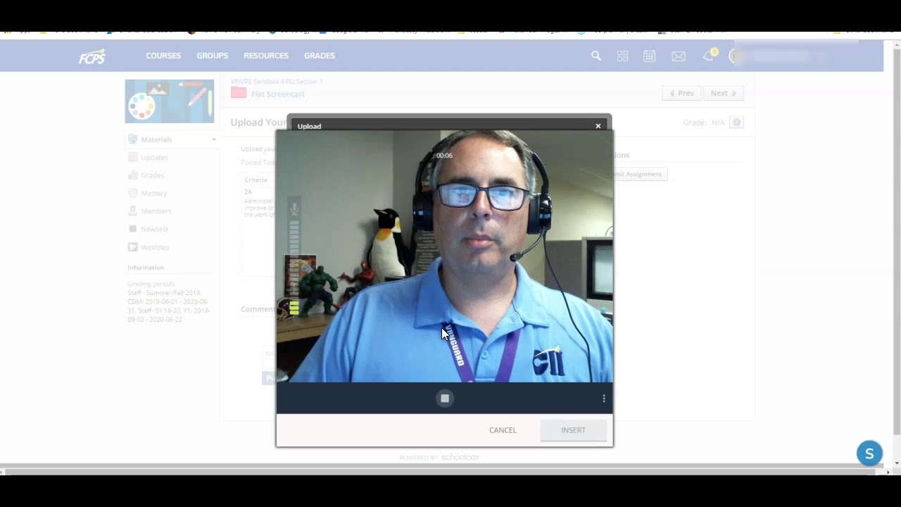Go to Next assignment

pyautogui.click(x=724, y=93)
